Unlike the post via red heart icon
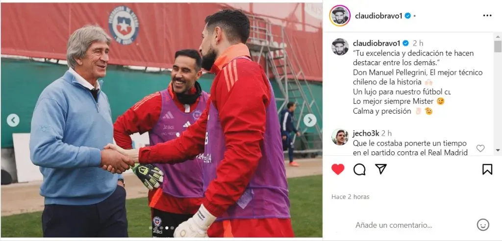This screenshot has height=241, width=502. pyautogui.click(x=338, y=169)
